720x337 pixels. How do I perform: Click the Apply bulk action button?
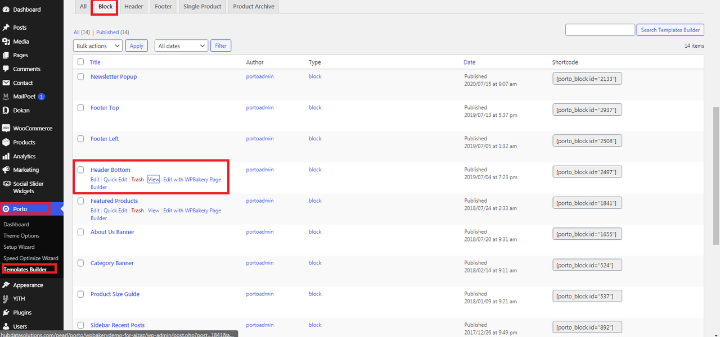[x=137, y=46]
